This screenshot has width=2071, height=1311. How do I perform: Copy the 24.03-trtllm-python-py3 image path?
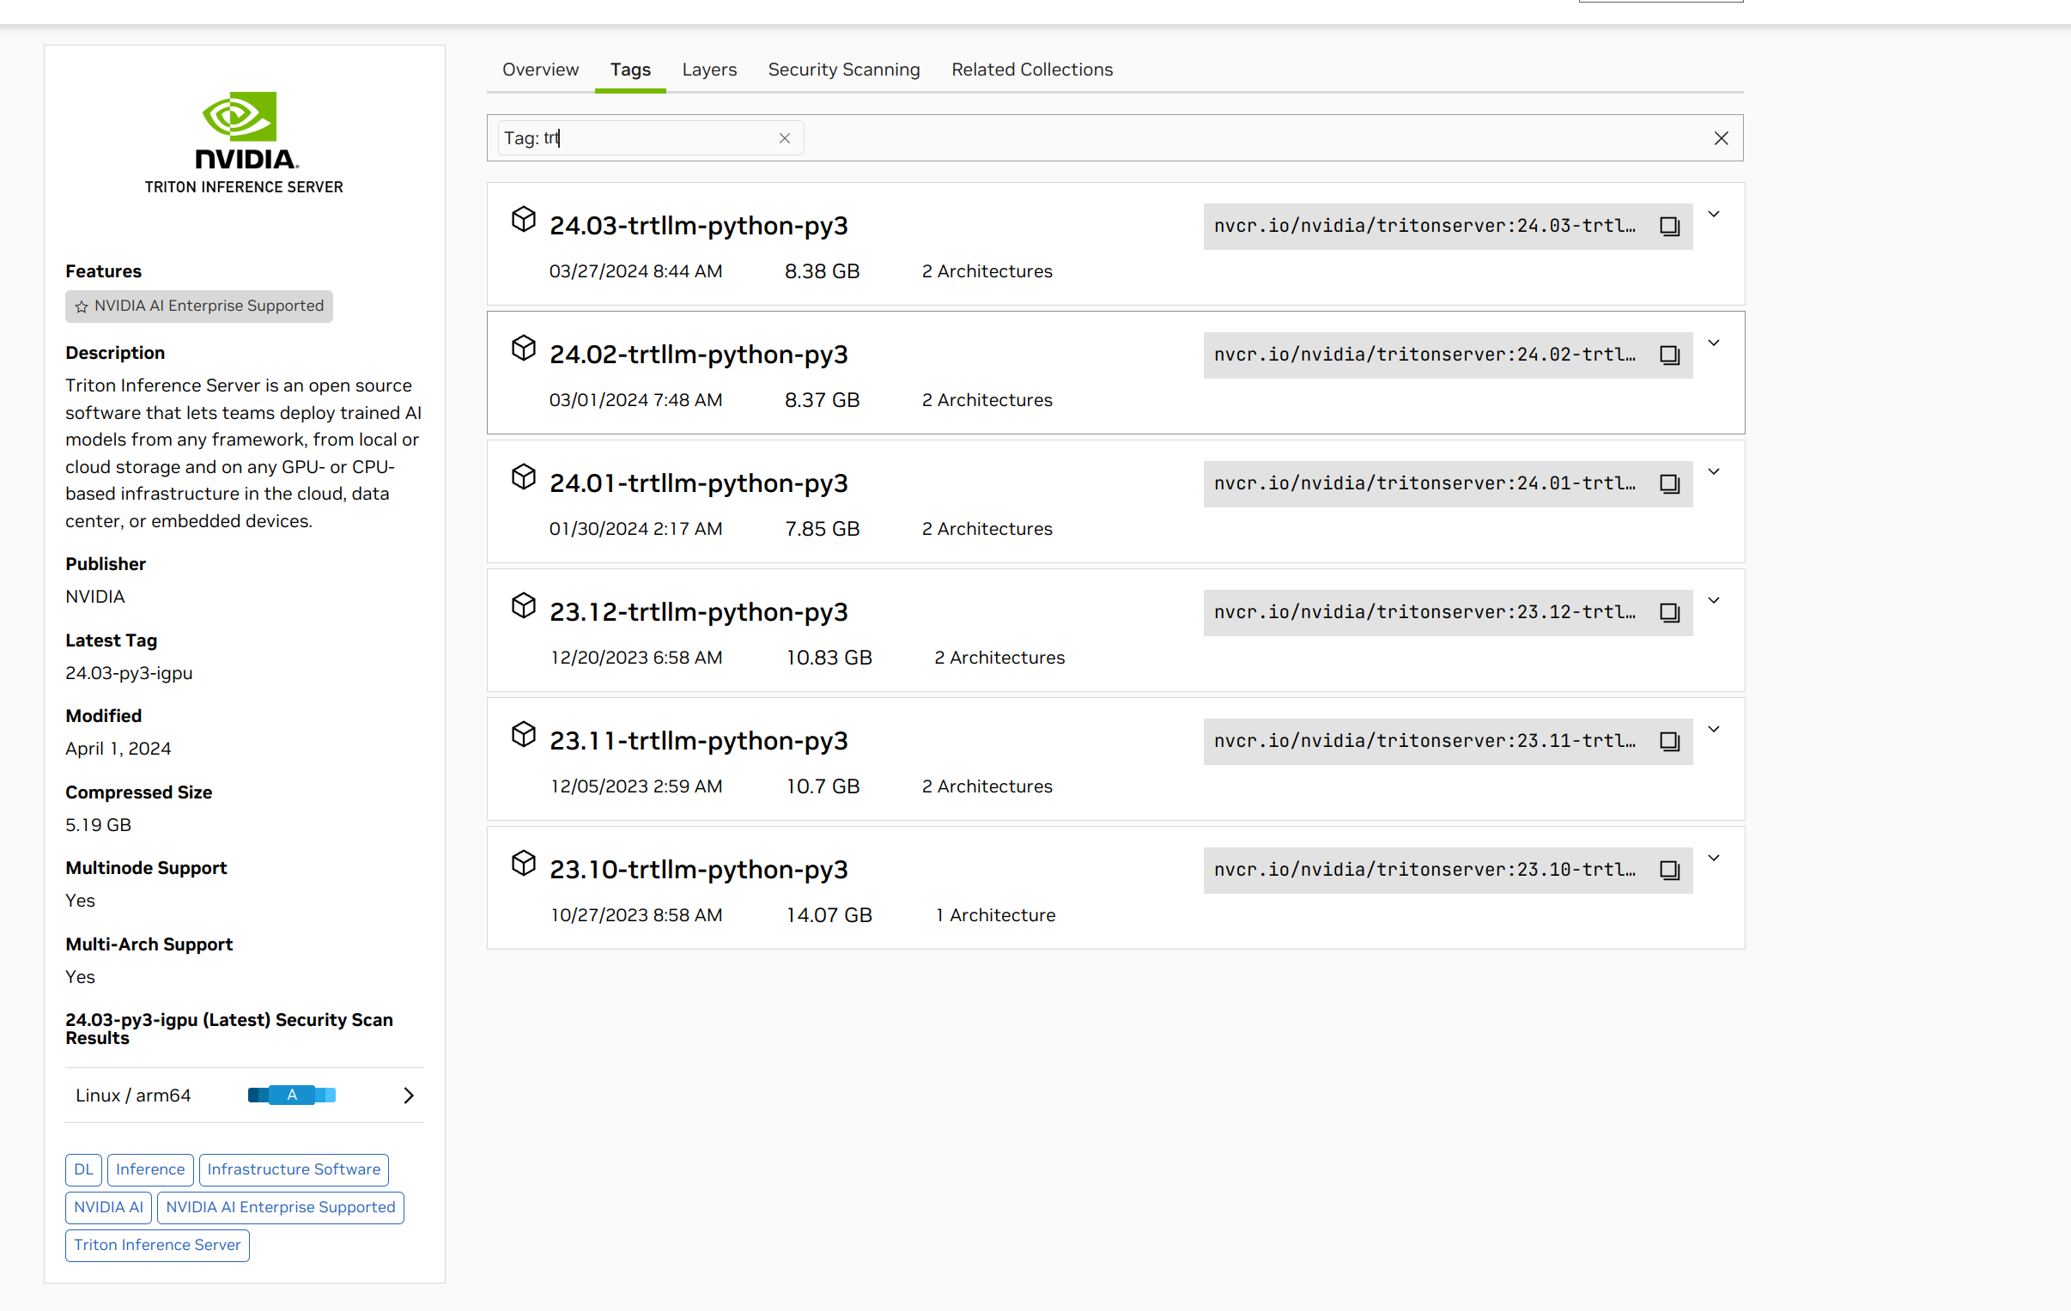click(x=1669, y=227)
